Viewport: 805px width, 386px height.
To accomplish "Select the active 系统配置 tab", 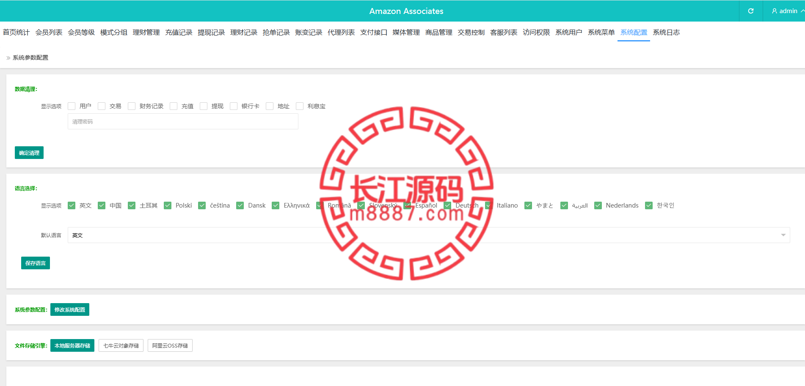I will click(634, 32).
